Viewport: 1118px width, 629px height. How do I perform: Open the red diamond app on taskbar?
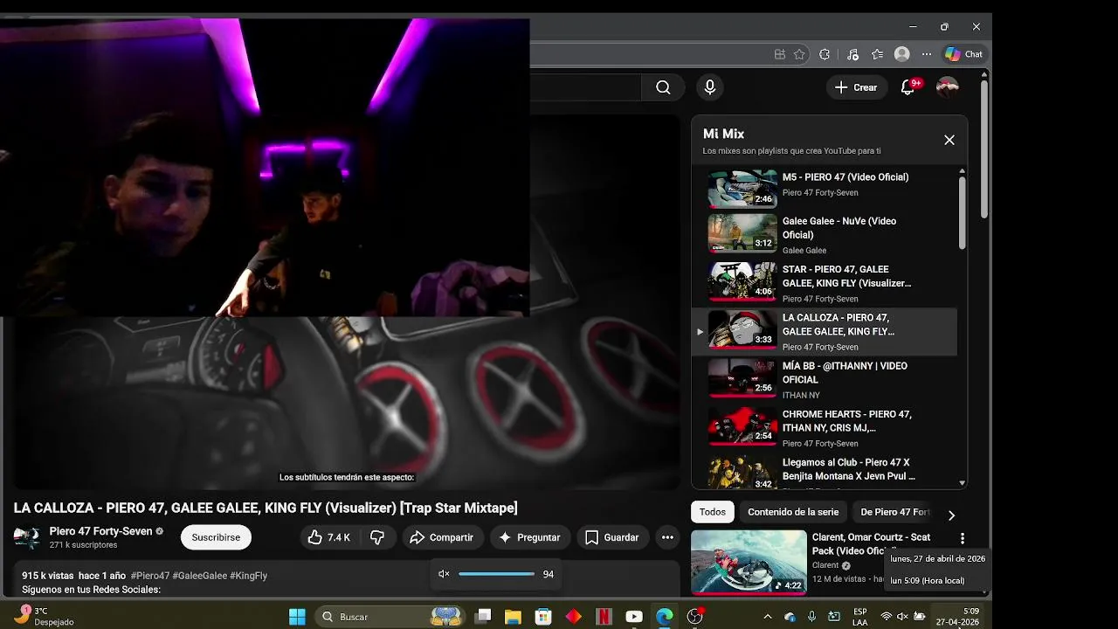click(573, 617)
